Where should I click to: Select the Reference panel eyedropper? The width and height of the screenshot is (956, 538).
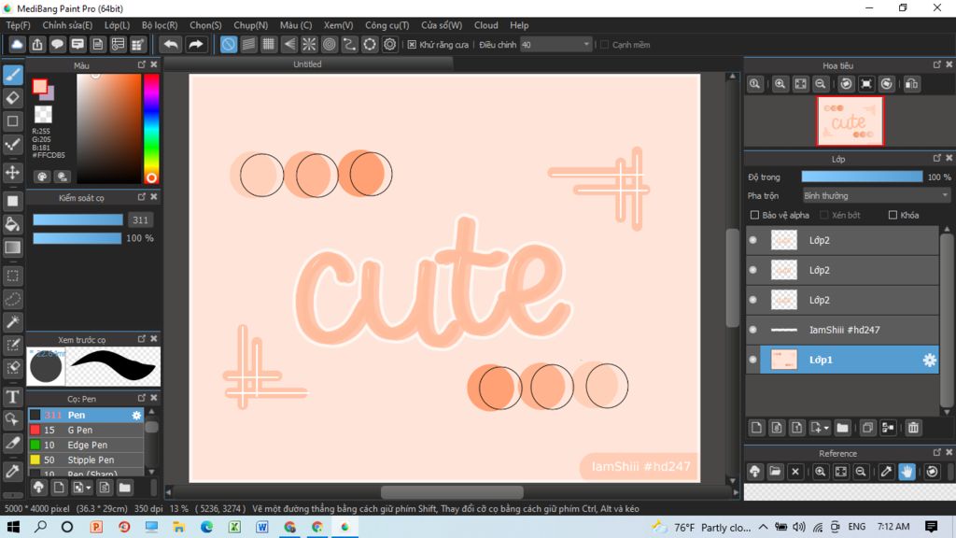(886, 472)
